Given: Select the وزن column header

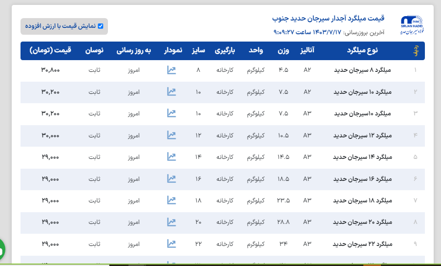Looking at the screenshot, I should click(x=283, y=50).
